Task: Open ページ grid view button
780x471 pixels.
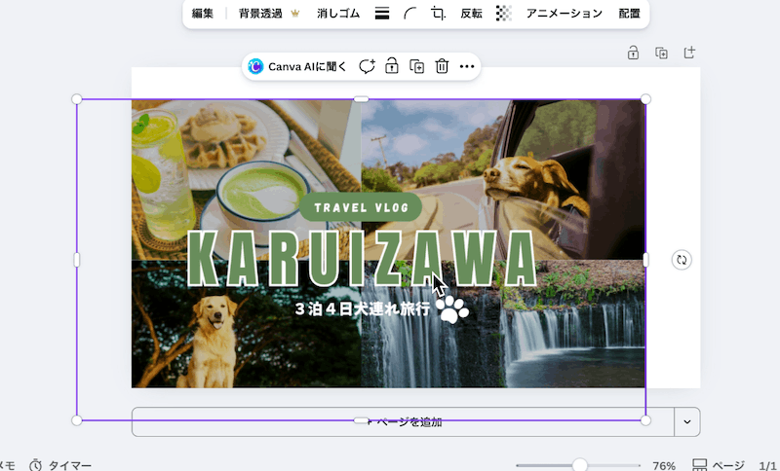Action: pyautogui.click(x=718, y=465)
